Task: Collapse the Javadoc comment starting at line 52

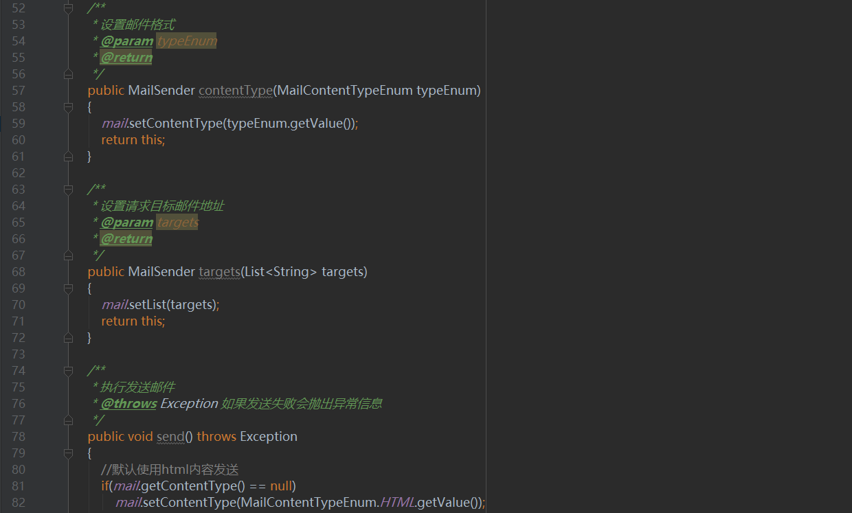Action: (68, 8)
